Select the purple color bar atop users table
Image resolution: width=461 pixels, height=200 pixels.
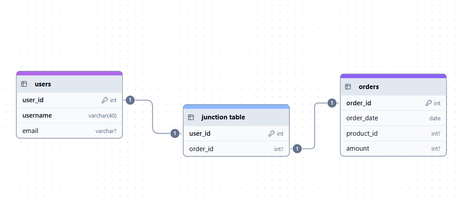[x=69, y=73]
